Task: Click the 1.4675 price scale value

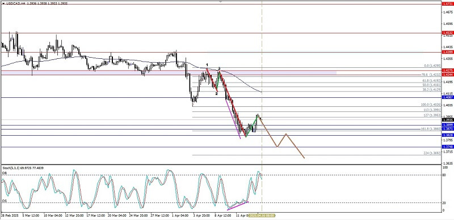Action: click(x=447, y=12)
